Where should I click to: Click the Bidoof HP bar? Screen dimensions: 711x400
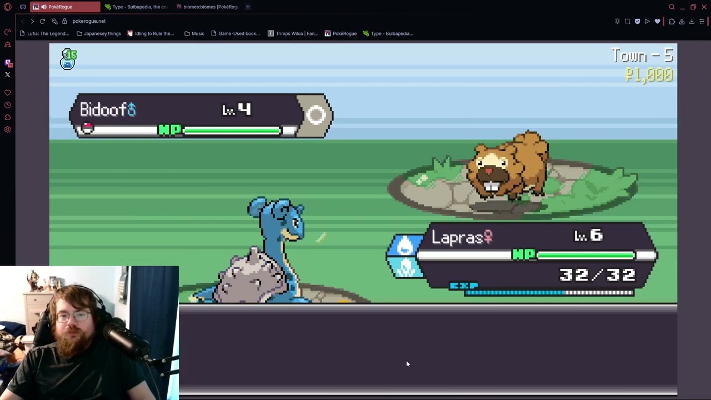click(232, 131)
